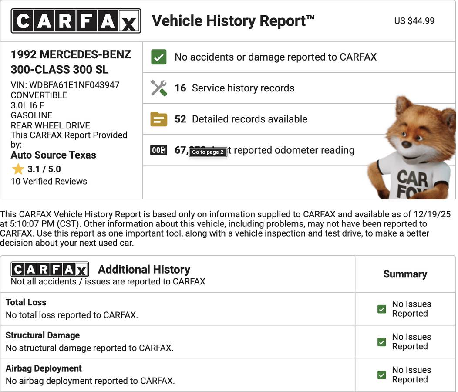The height and width of the screenshot is (392, 458).
Task: Click the Airbag Deployment green checkbox
Action: [382, 375]
